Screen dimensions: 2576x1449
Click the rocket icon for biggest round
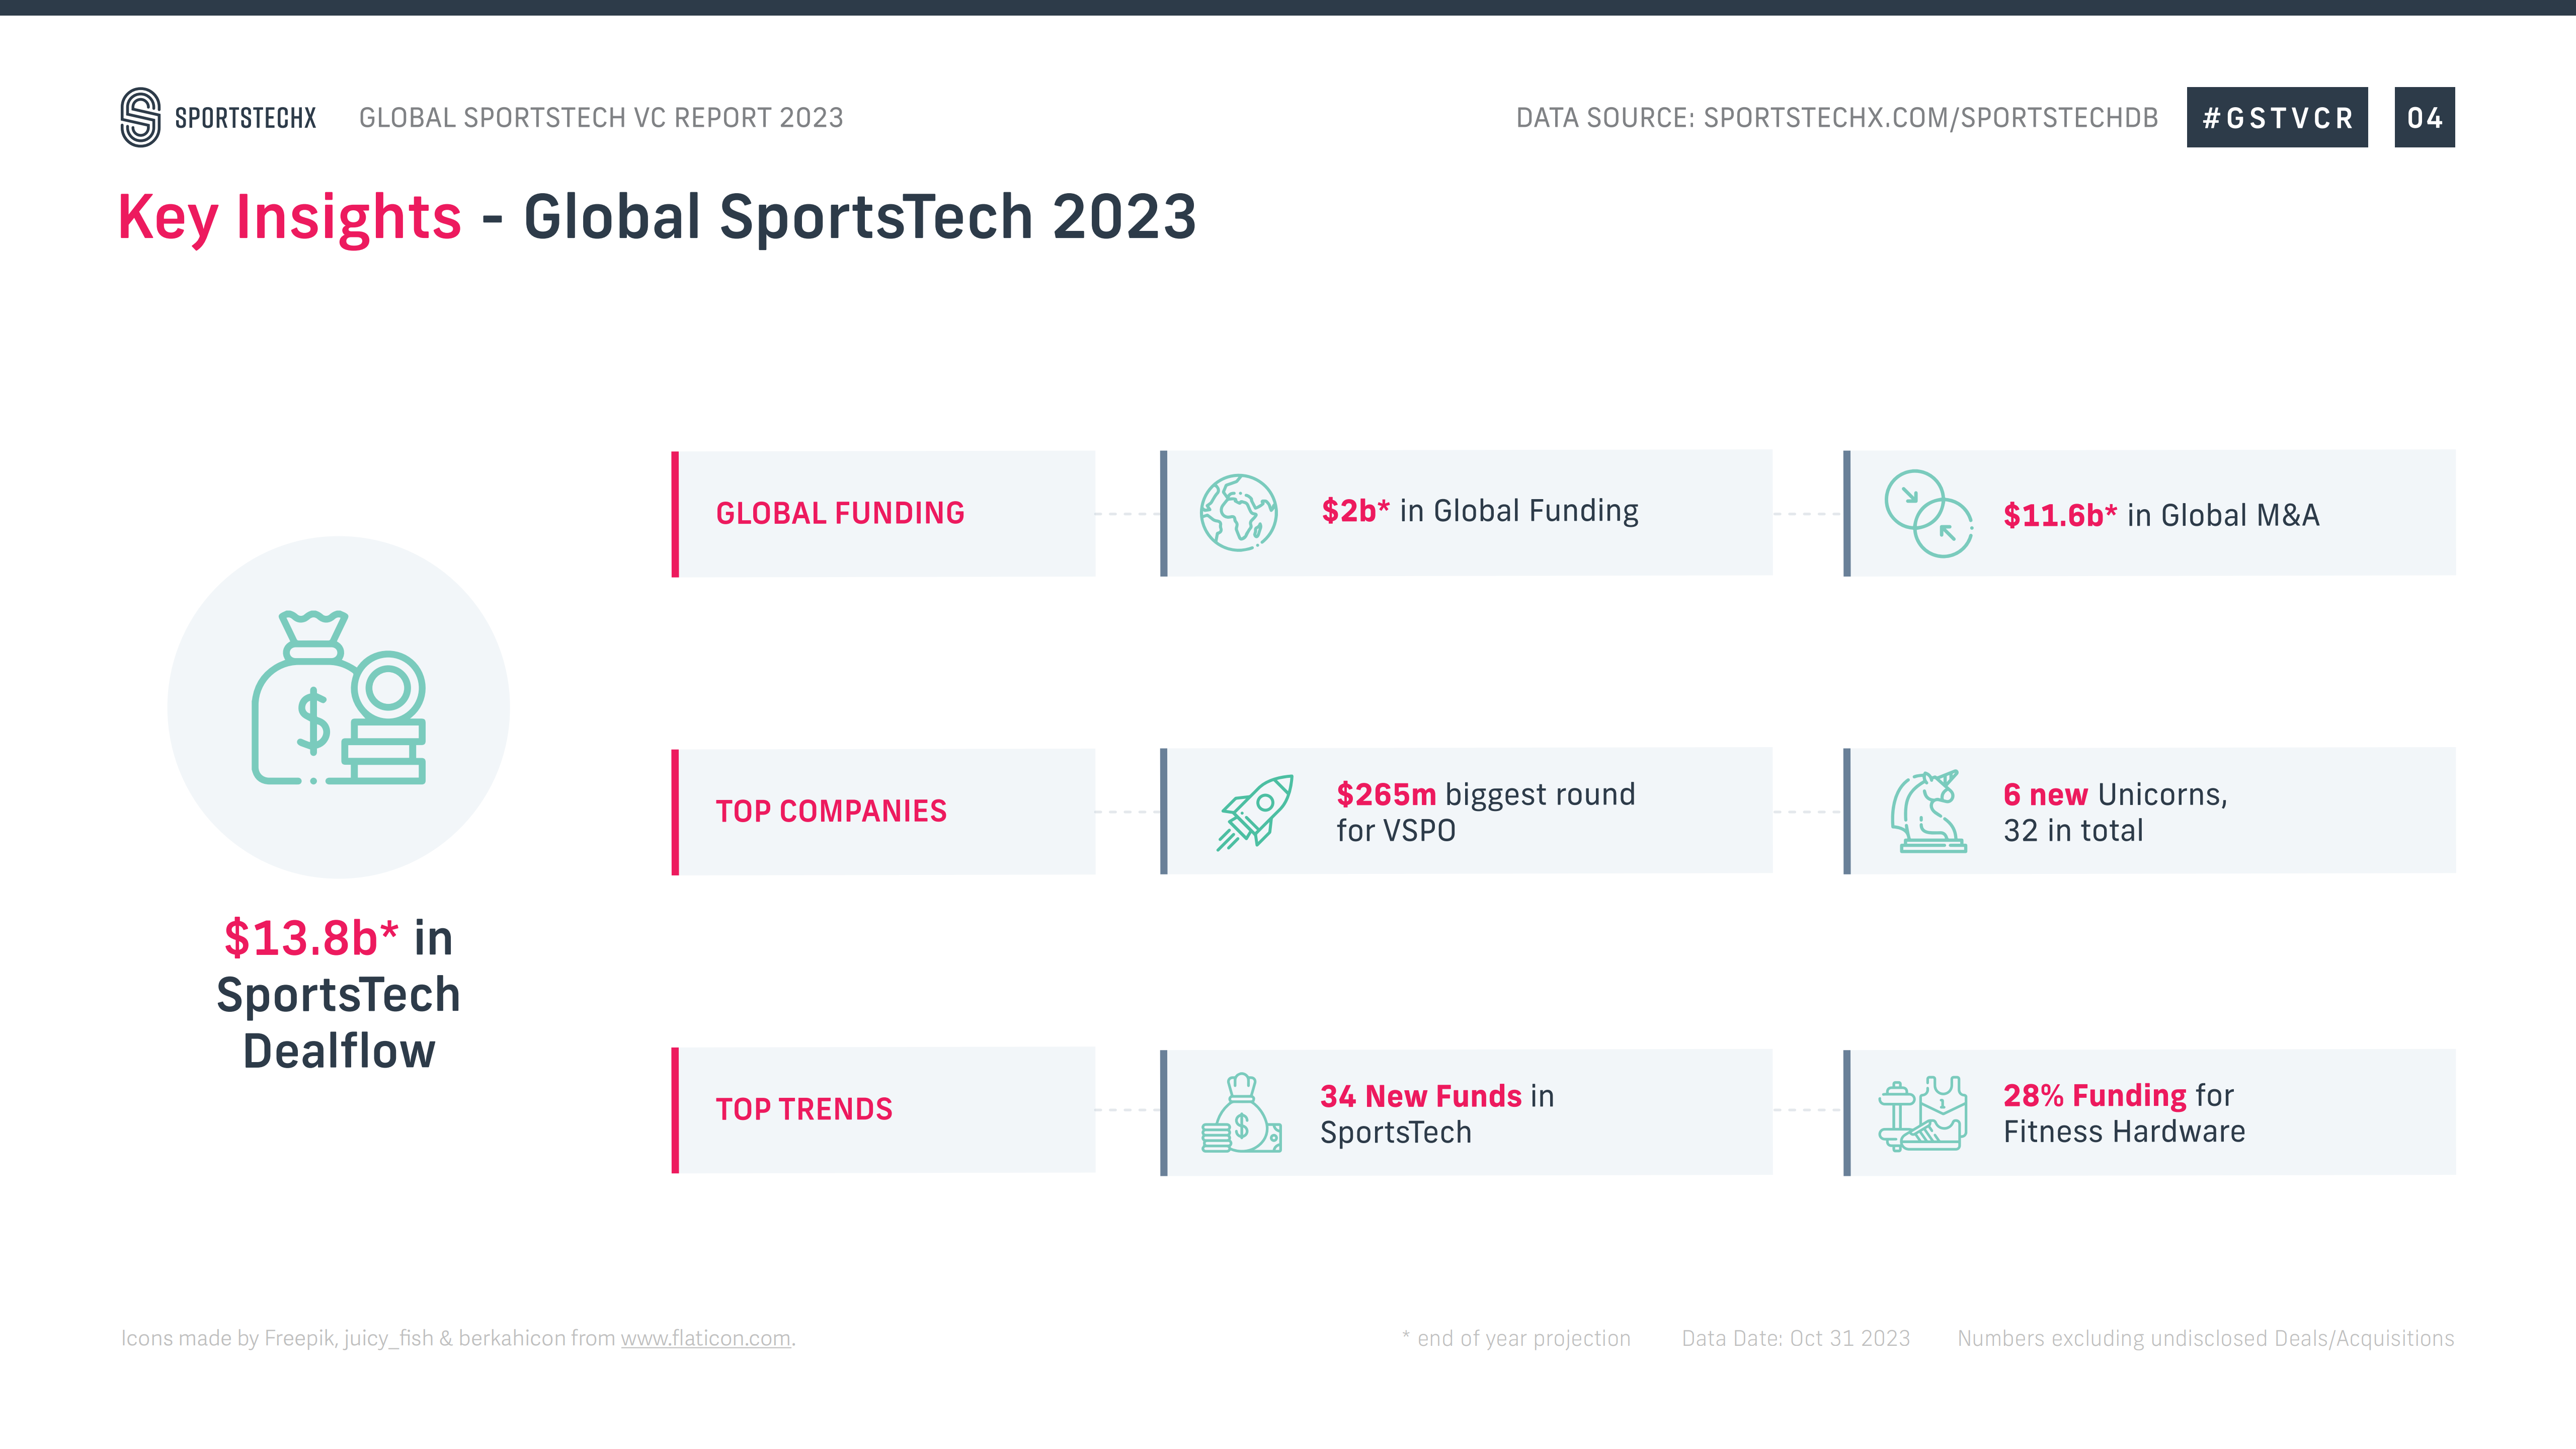point(1254,812)
